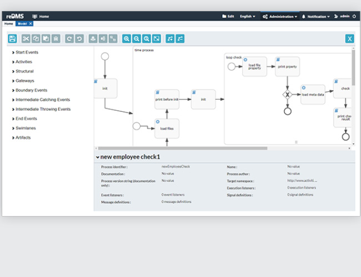
Task: Click the Zoom to fit icon
Action: pyautogui.click(x=157, y=39)
